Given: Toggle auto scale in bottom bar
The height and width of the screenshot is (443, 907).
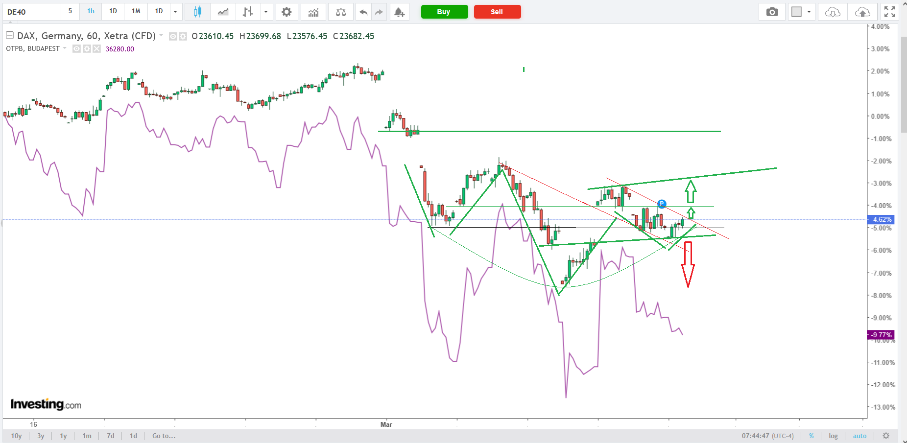Looking at the screenshot, I should click(859, 436).
